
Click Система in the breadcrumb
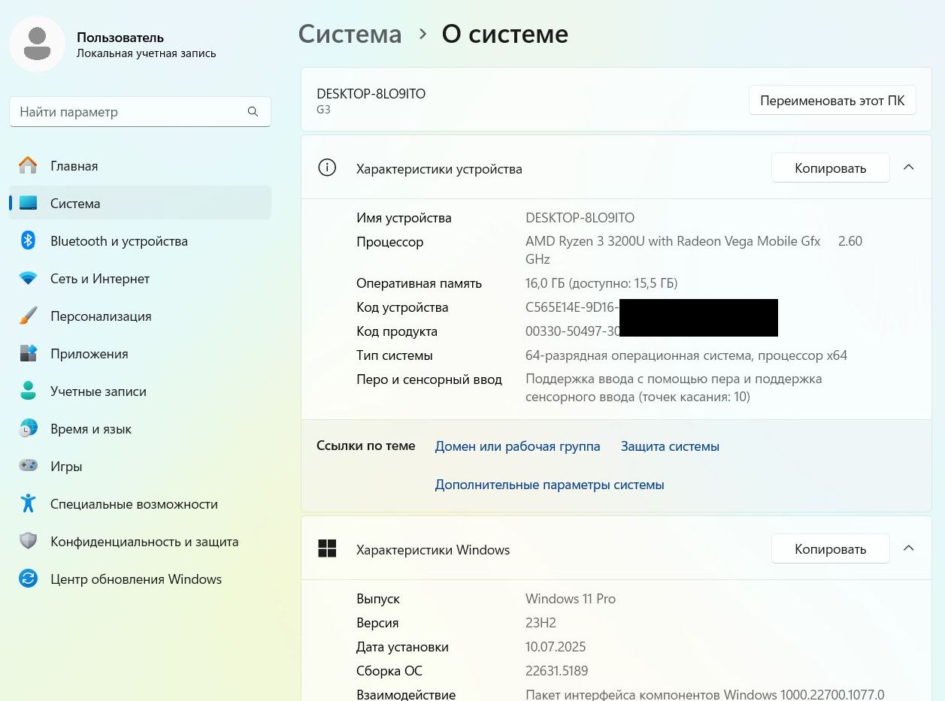coord(350,34)
